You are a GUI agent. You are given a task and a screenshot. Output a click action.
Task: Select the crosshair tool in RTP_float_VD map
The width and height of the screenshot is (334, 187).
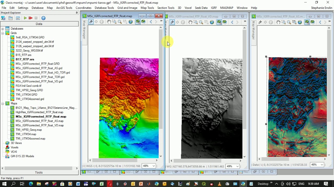tap(172, 22)
